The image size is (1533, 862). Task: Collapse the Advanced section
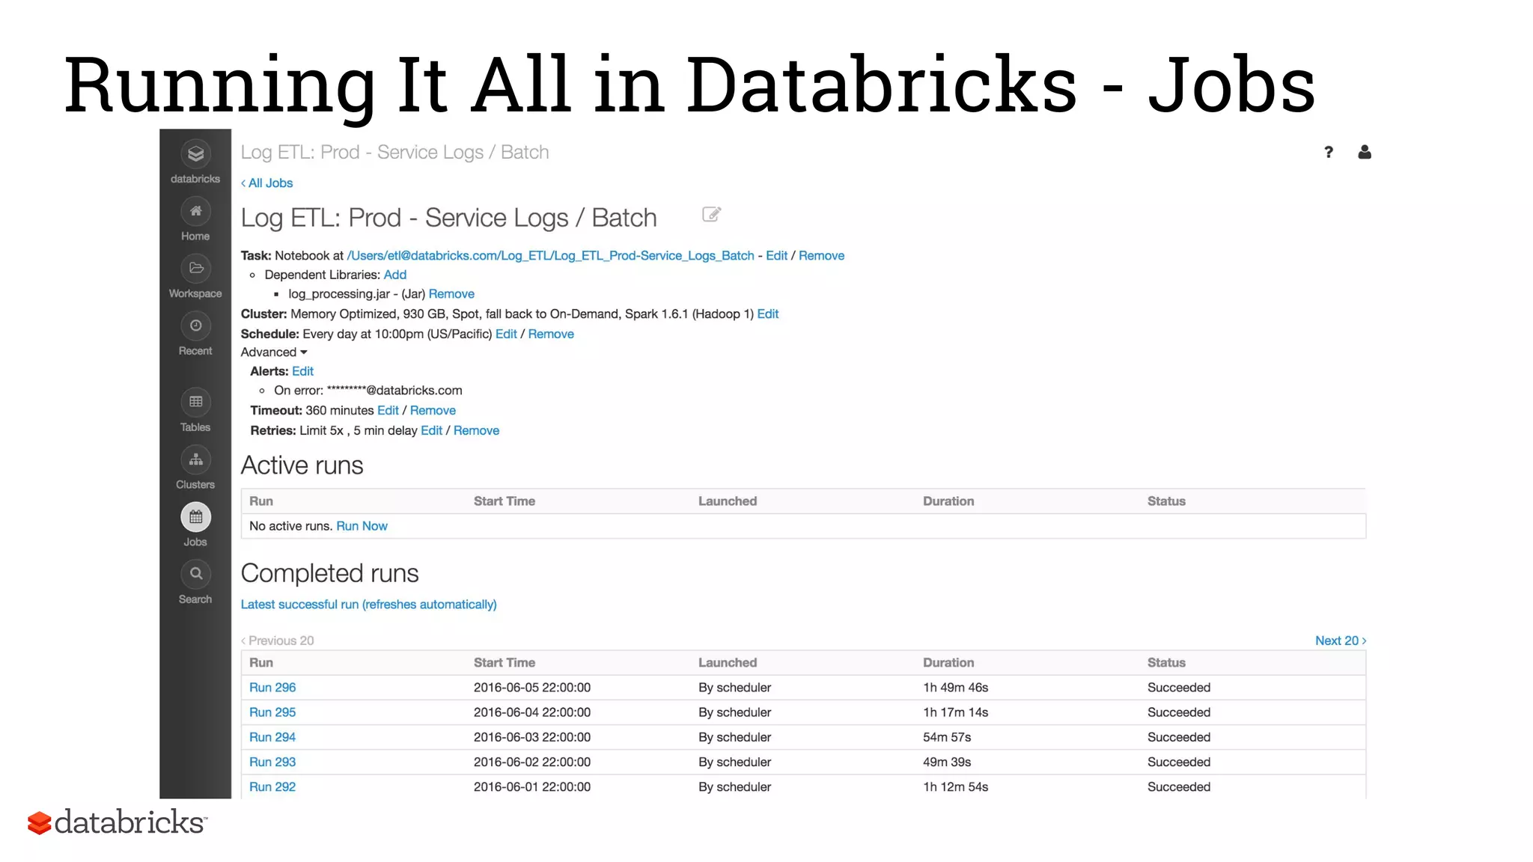(274, 352)
